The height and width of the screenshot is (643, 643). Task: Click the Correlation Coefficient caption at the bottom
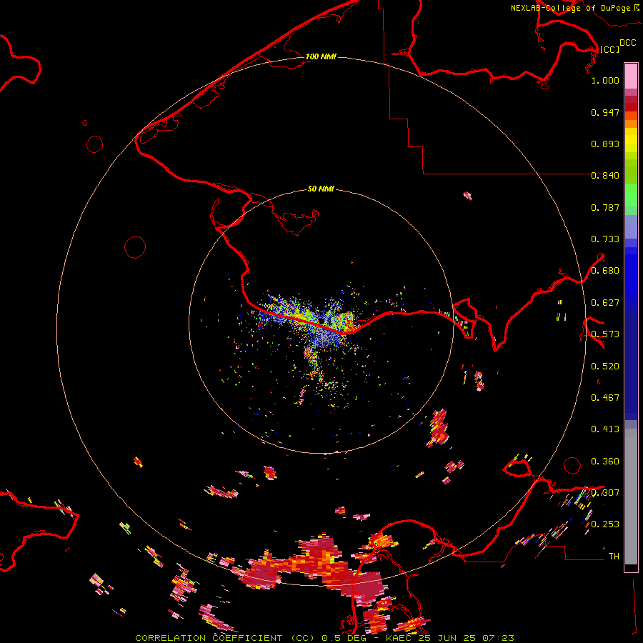pos(324,638)
